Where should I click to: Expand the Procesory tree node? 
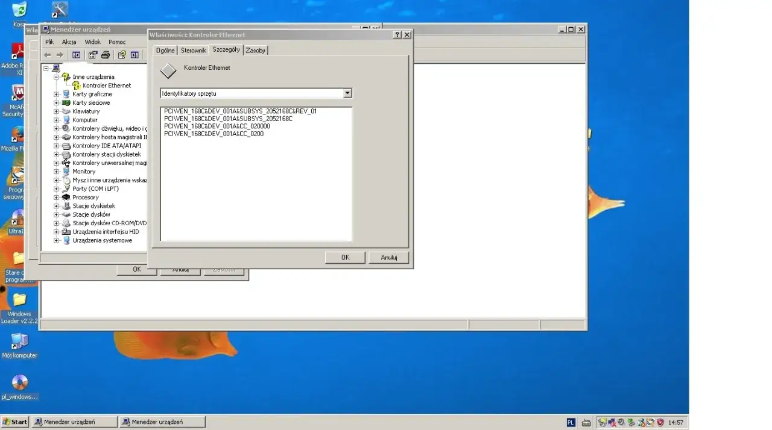(55, 197)
